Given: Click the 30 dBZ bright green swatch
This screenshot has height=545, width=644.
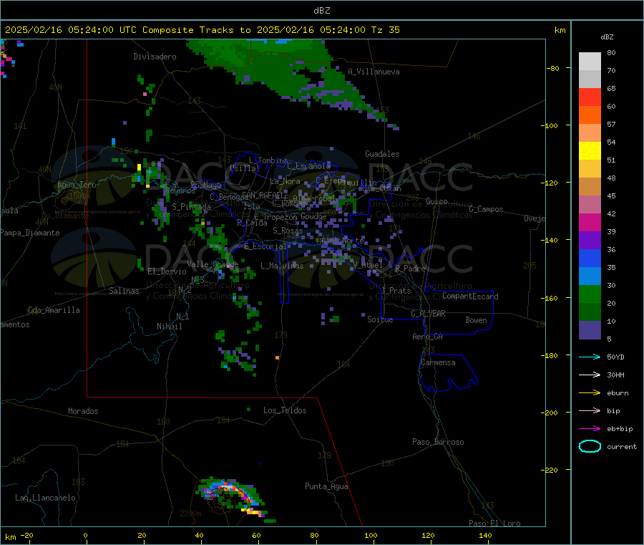Looking at the screenshot, I should click(x=590, y=294).
